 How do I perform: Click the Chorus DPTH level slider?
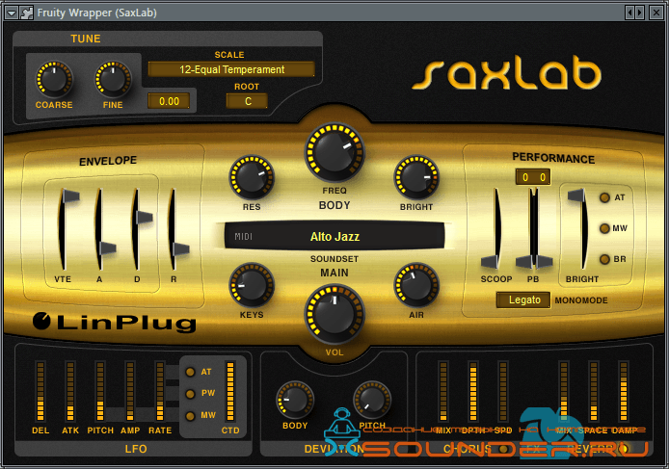click(473, 391)
